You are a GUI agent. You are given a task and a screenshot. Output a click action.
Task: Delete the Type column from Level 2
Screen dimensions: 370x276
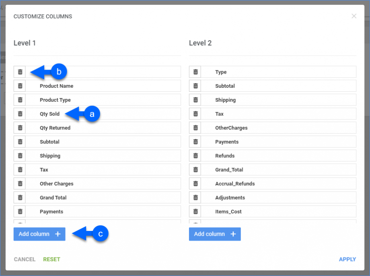[195, 72]
